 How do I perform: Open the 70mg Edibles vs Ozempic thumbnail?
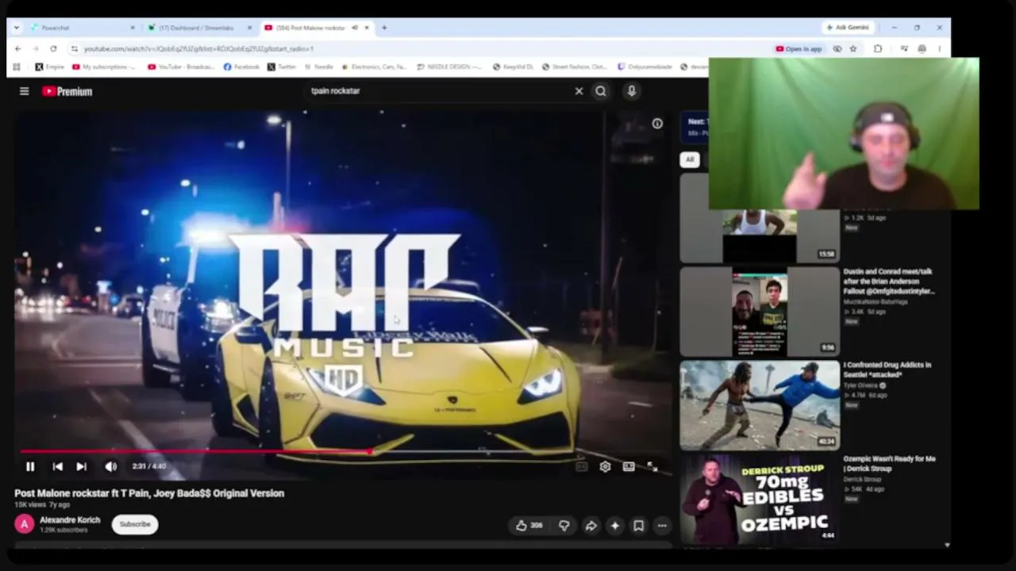tap(760, 499)
